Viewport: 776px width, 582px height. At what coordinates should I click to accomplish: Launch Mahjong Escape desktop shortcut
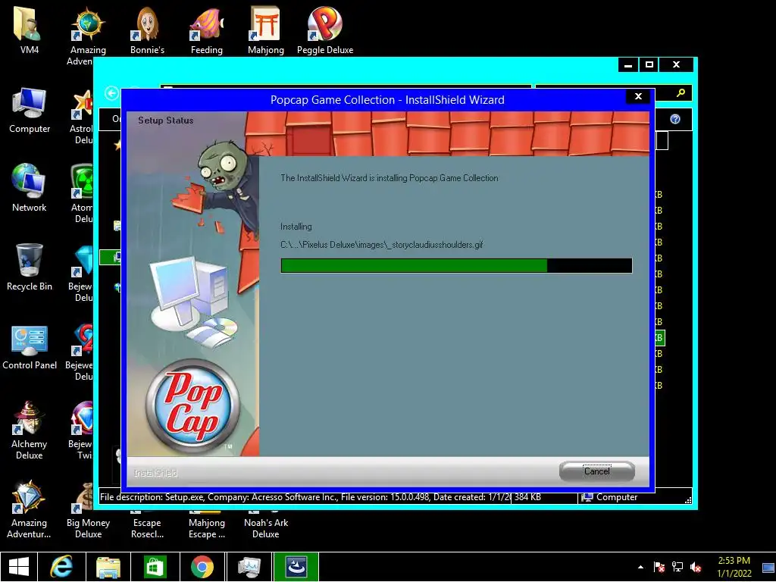[206, 527]
